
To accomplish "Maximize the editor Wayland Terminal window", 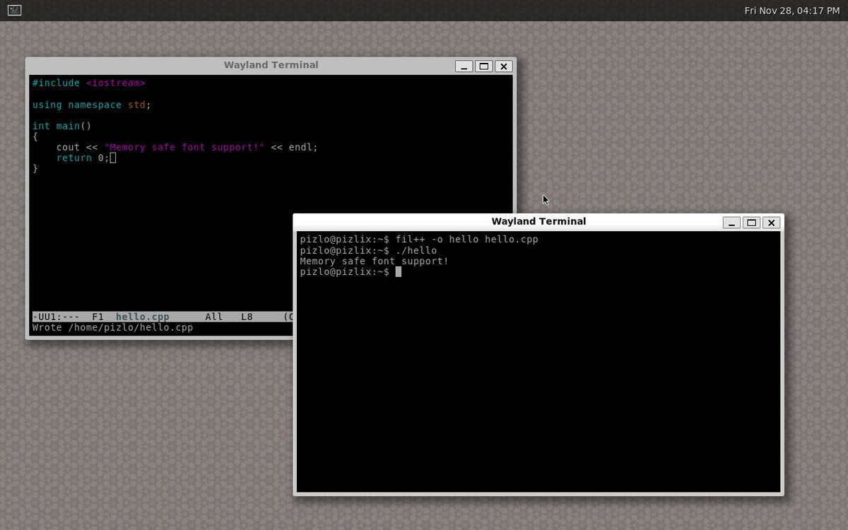I will (x=483, y=66).
